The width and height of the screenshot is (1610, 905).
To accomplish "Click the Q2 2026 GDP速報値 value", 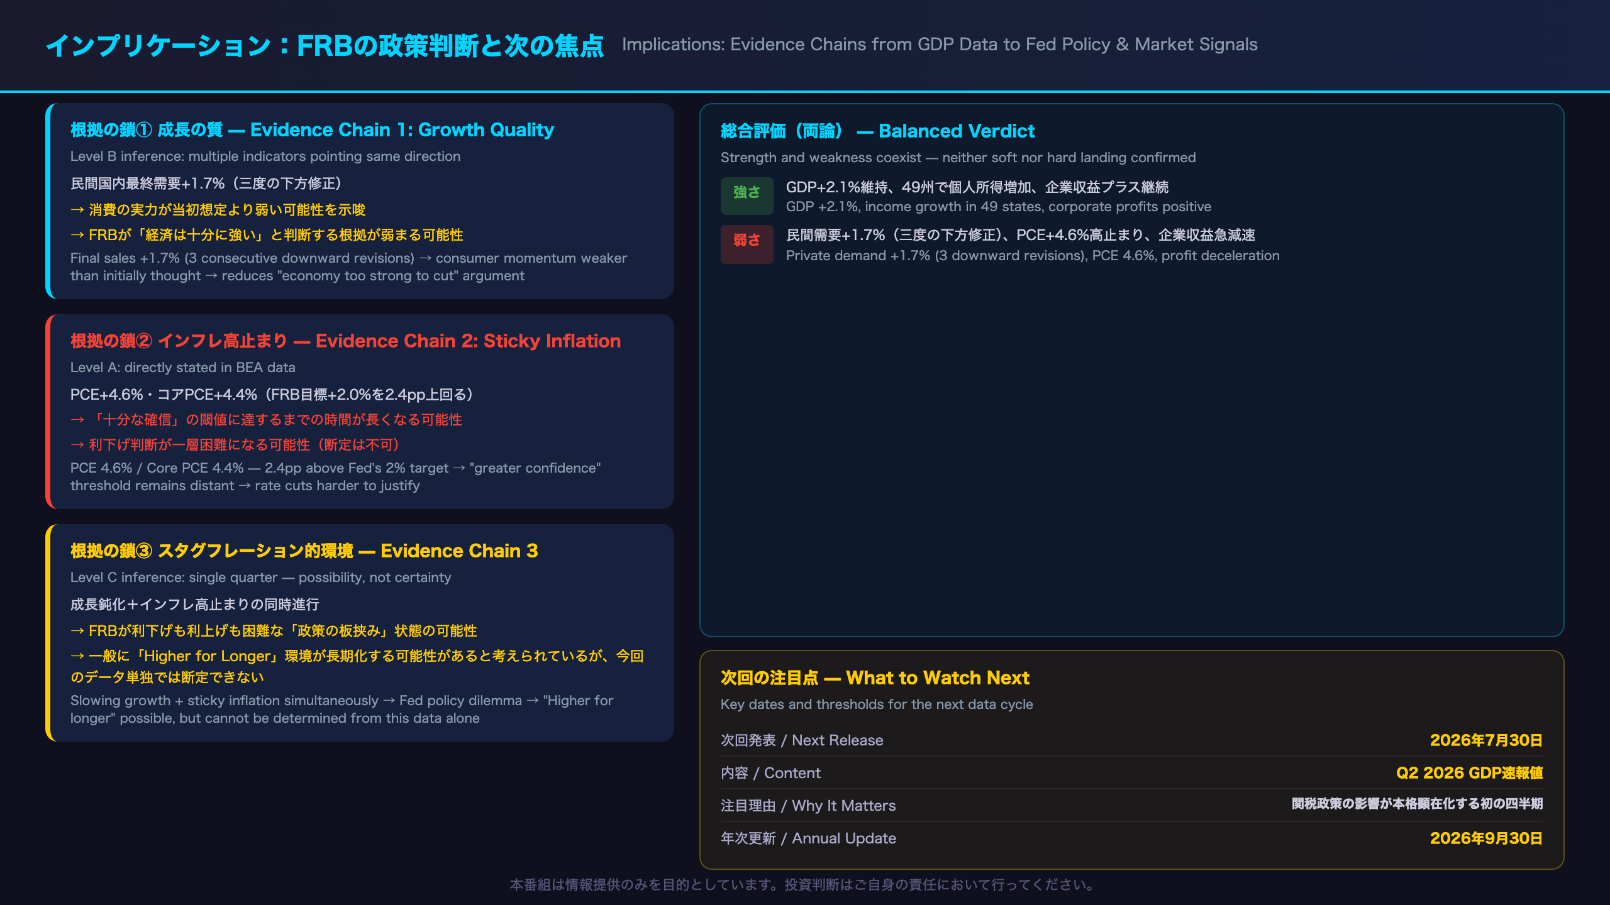I will 1469,773.
